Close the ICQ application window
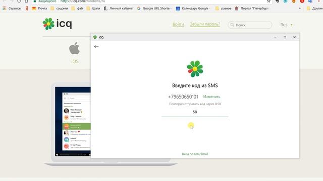 (x=294, y=37)
